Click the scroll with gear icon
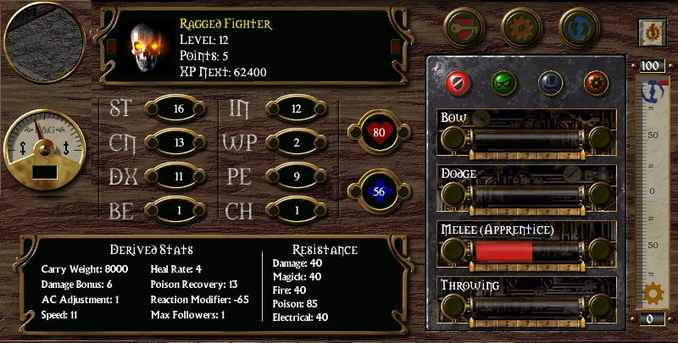 coord(652,33)
